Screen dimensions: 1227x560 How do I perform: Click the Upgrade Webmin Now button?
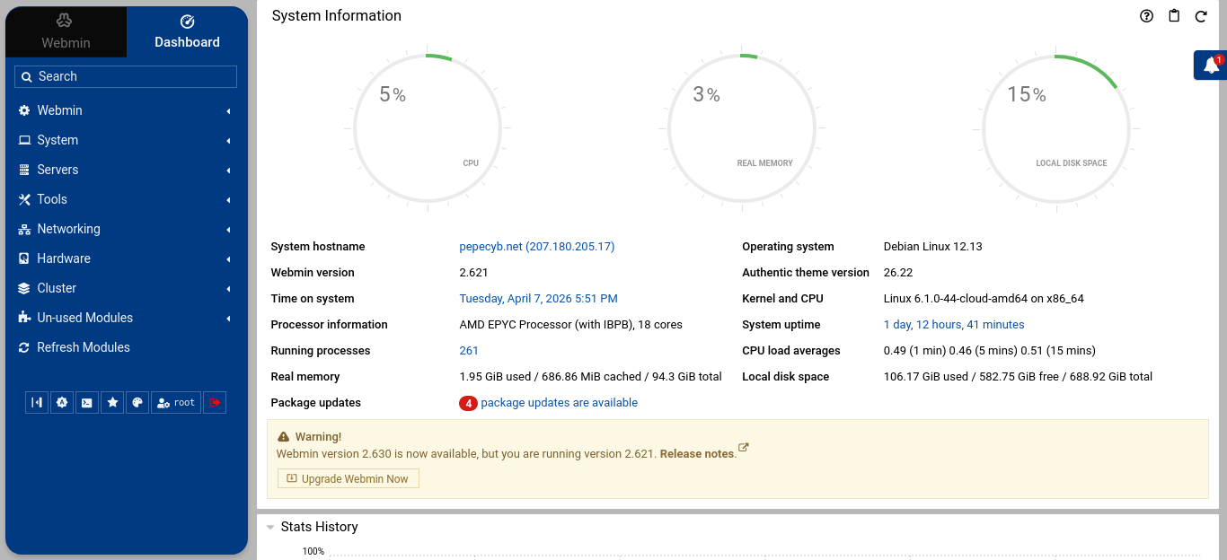(x=348, y=479)
